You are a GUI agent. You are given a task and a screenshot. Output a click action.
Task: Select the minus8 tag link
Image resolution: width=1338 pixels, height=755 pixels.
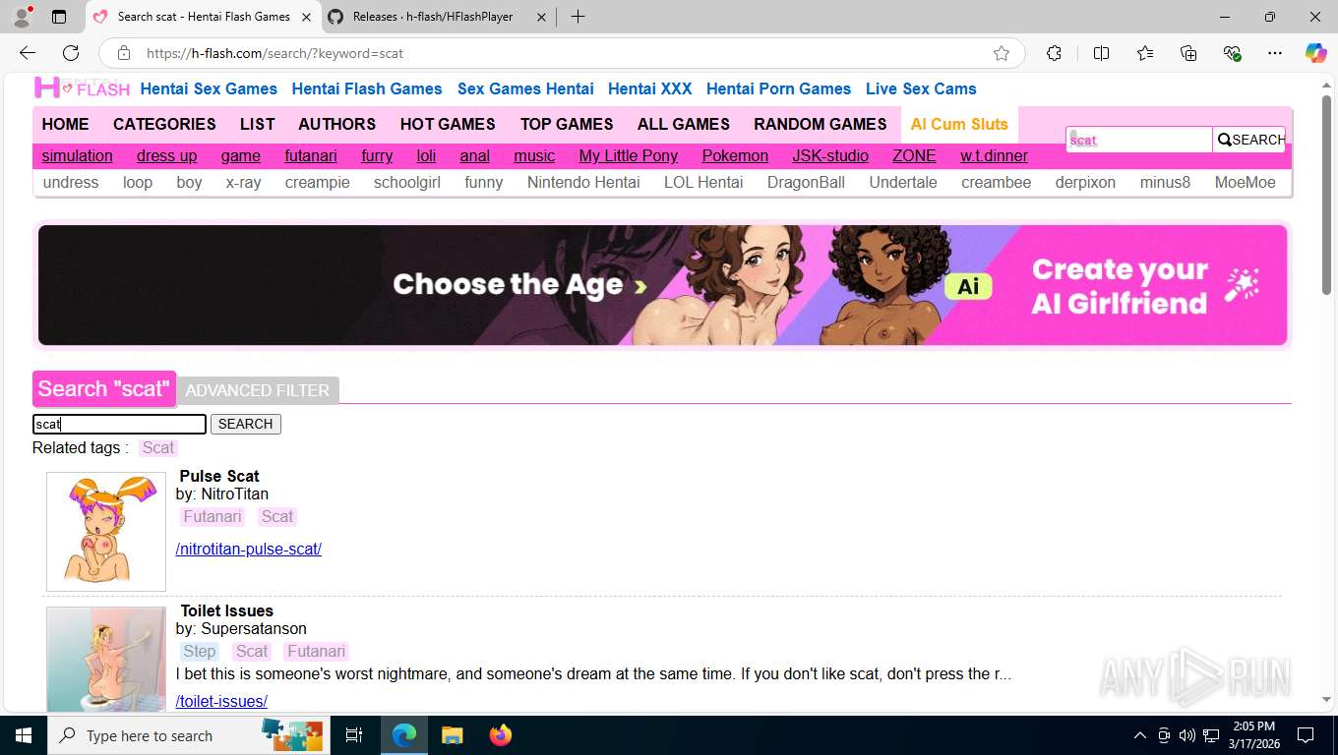point(1165,182)
